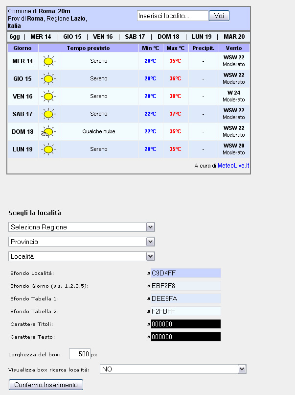295x395 pixels.
Task: Open the Provincia dropdown
Action: click(82, 242)
